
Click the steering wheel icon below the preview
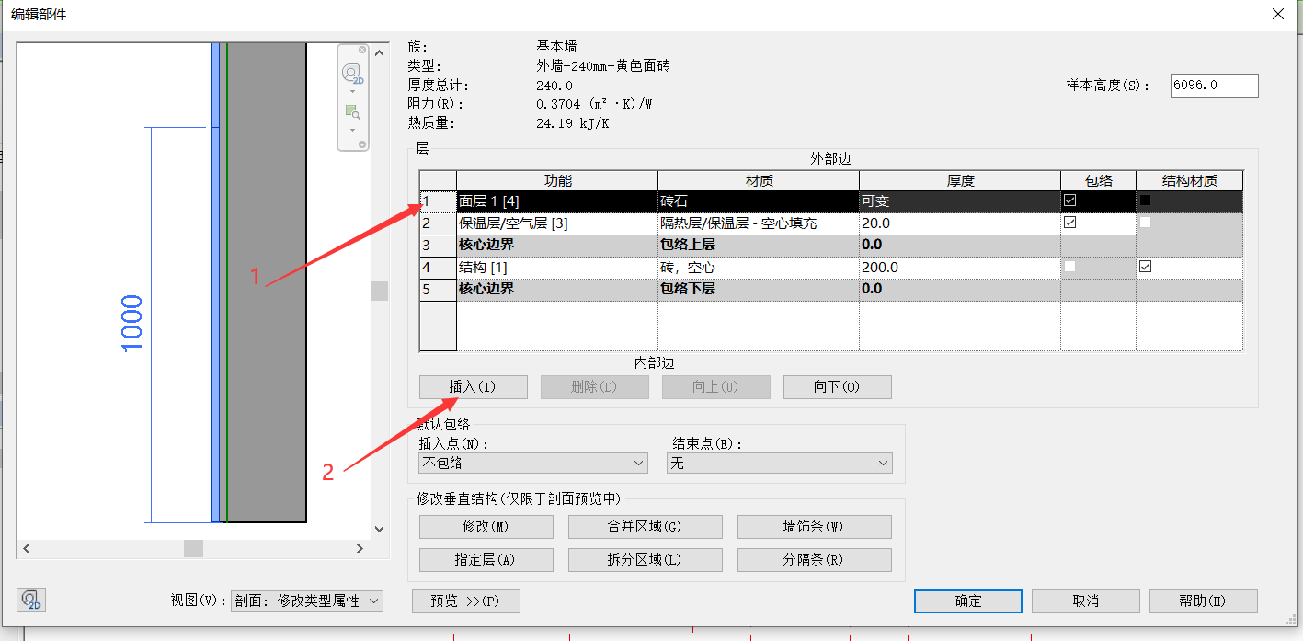pyautogui.click(x=31, y=601)
